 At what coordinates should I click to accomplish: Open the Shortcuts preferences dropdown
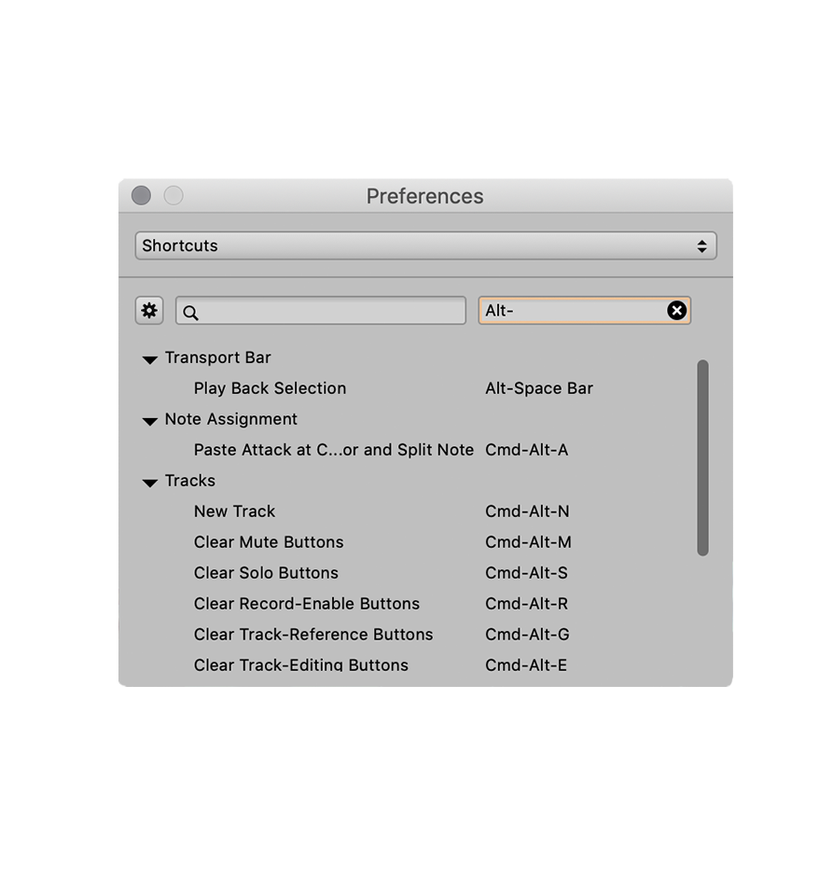425,246
